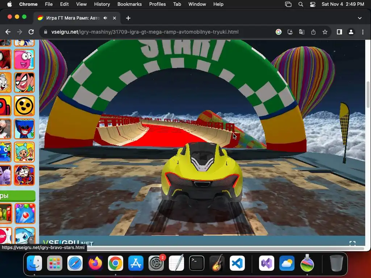
Task: Click the Google icon in address bar
Action: point(279,32)
